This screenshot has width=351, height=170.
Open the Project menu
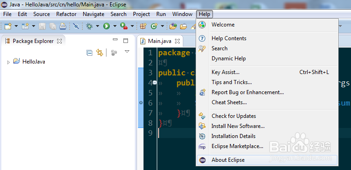click(142, 14)
